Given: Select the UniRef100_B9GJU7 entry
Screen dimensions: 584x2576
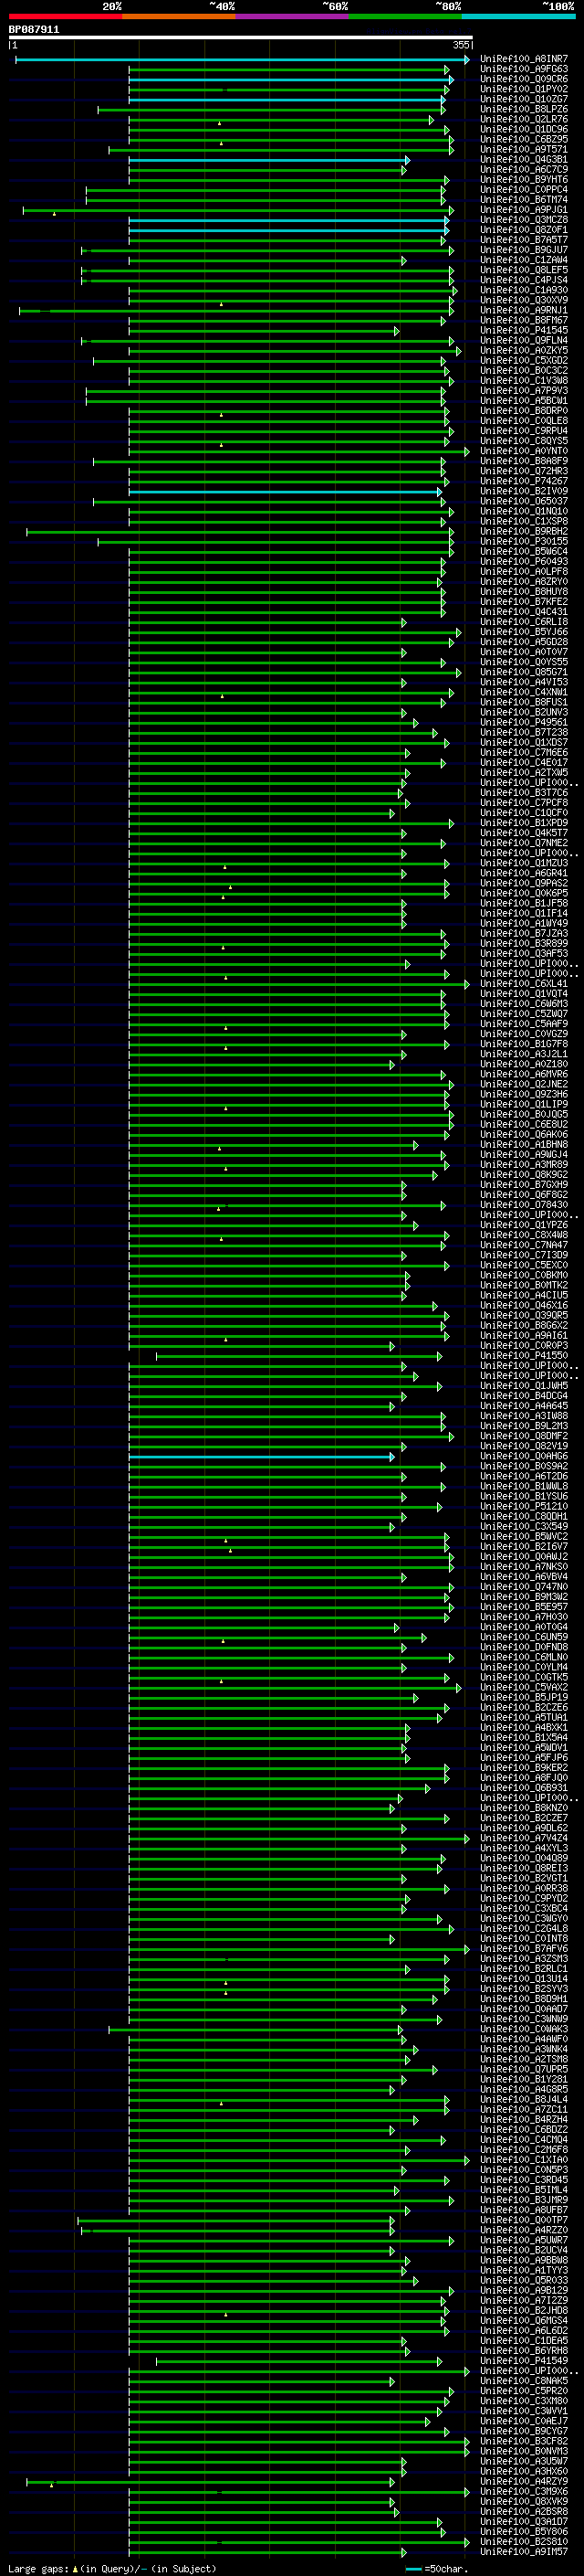Looking at the screenshot, I should 524,250.
